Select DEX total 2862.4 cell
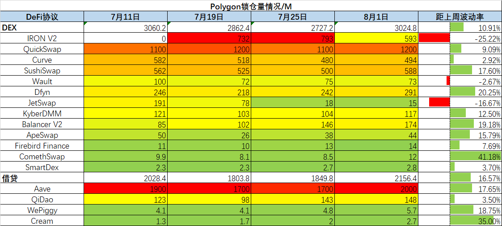 (209, 28)
